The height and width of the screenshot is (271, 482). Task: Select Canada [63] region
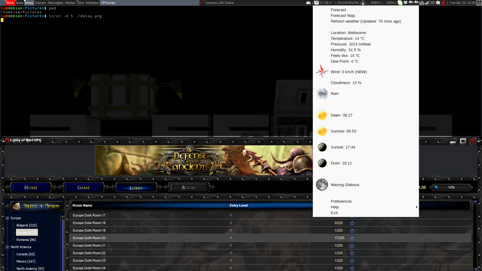[26, 254]
